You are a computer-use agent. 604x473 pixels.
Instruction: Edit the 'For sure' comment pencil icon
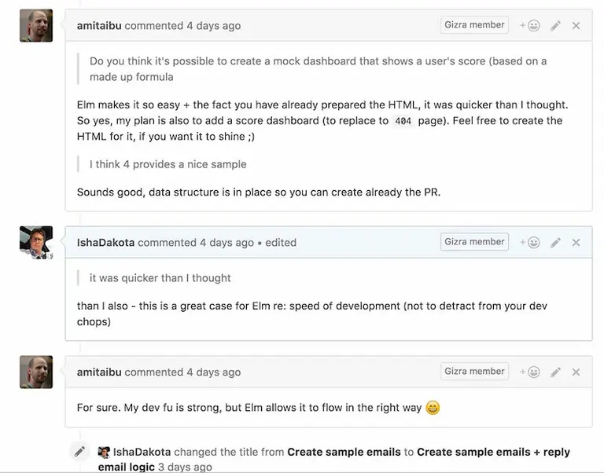555,372
